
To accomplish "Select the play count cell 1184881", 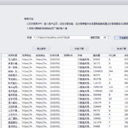I will click(100, 91).
